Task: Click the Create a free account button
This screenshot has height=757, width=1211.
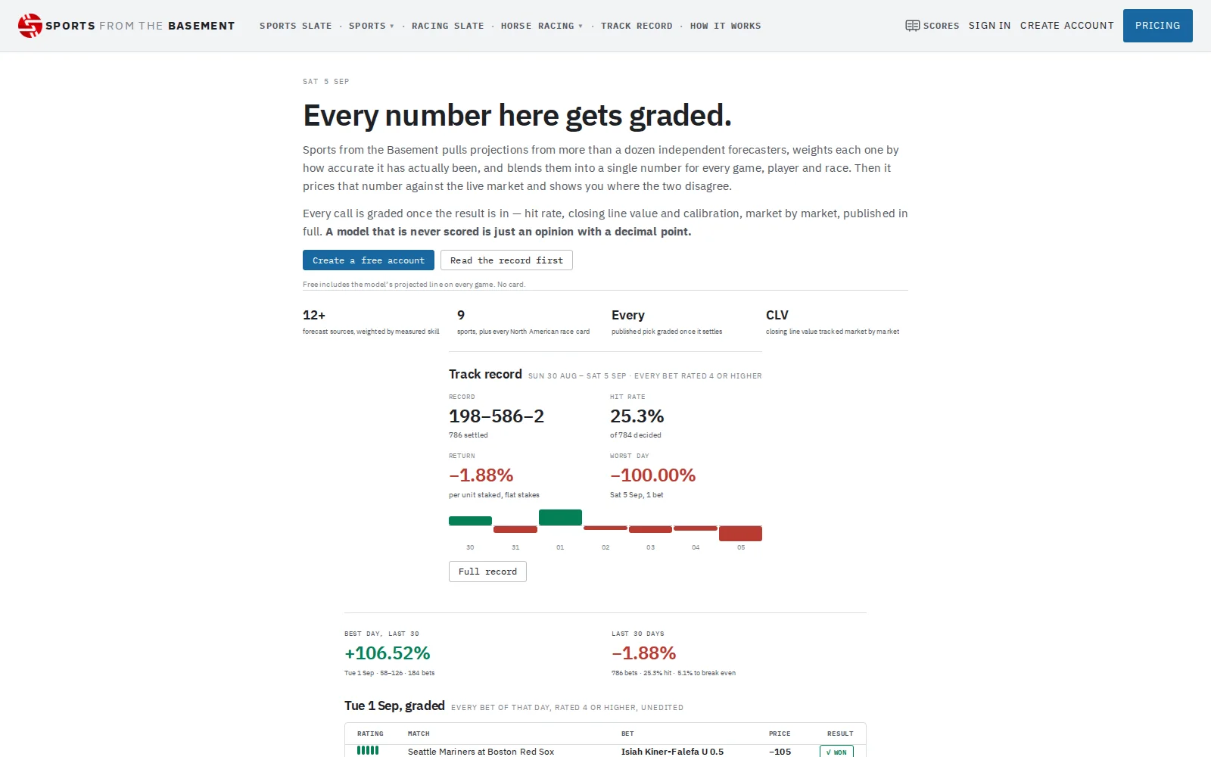Action: coord(369,260)
